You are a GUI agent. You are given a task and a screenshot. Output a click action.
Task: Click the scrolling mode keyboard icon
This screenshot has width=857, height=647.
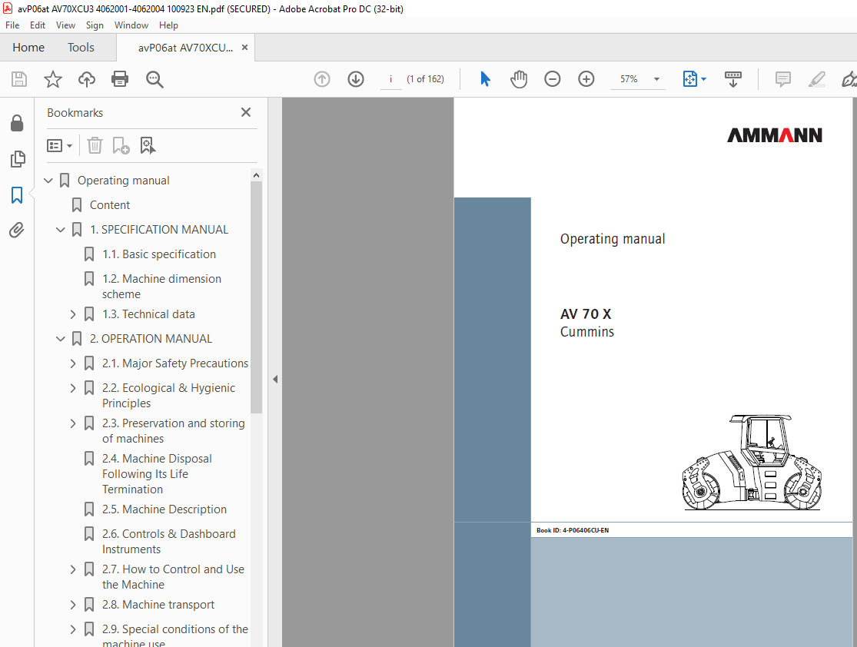[x=733, y=79]
